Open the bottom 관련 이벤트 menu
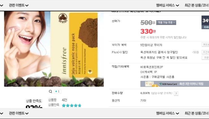Viewport: 209px width, 119px height. pos(19,113)
